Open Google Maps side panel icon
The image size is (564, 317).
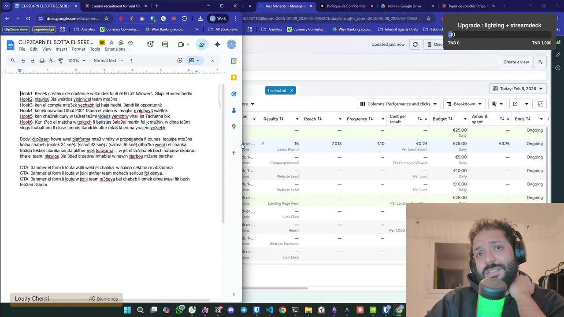pyautogui.click(x=234, y=127)
